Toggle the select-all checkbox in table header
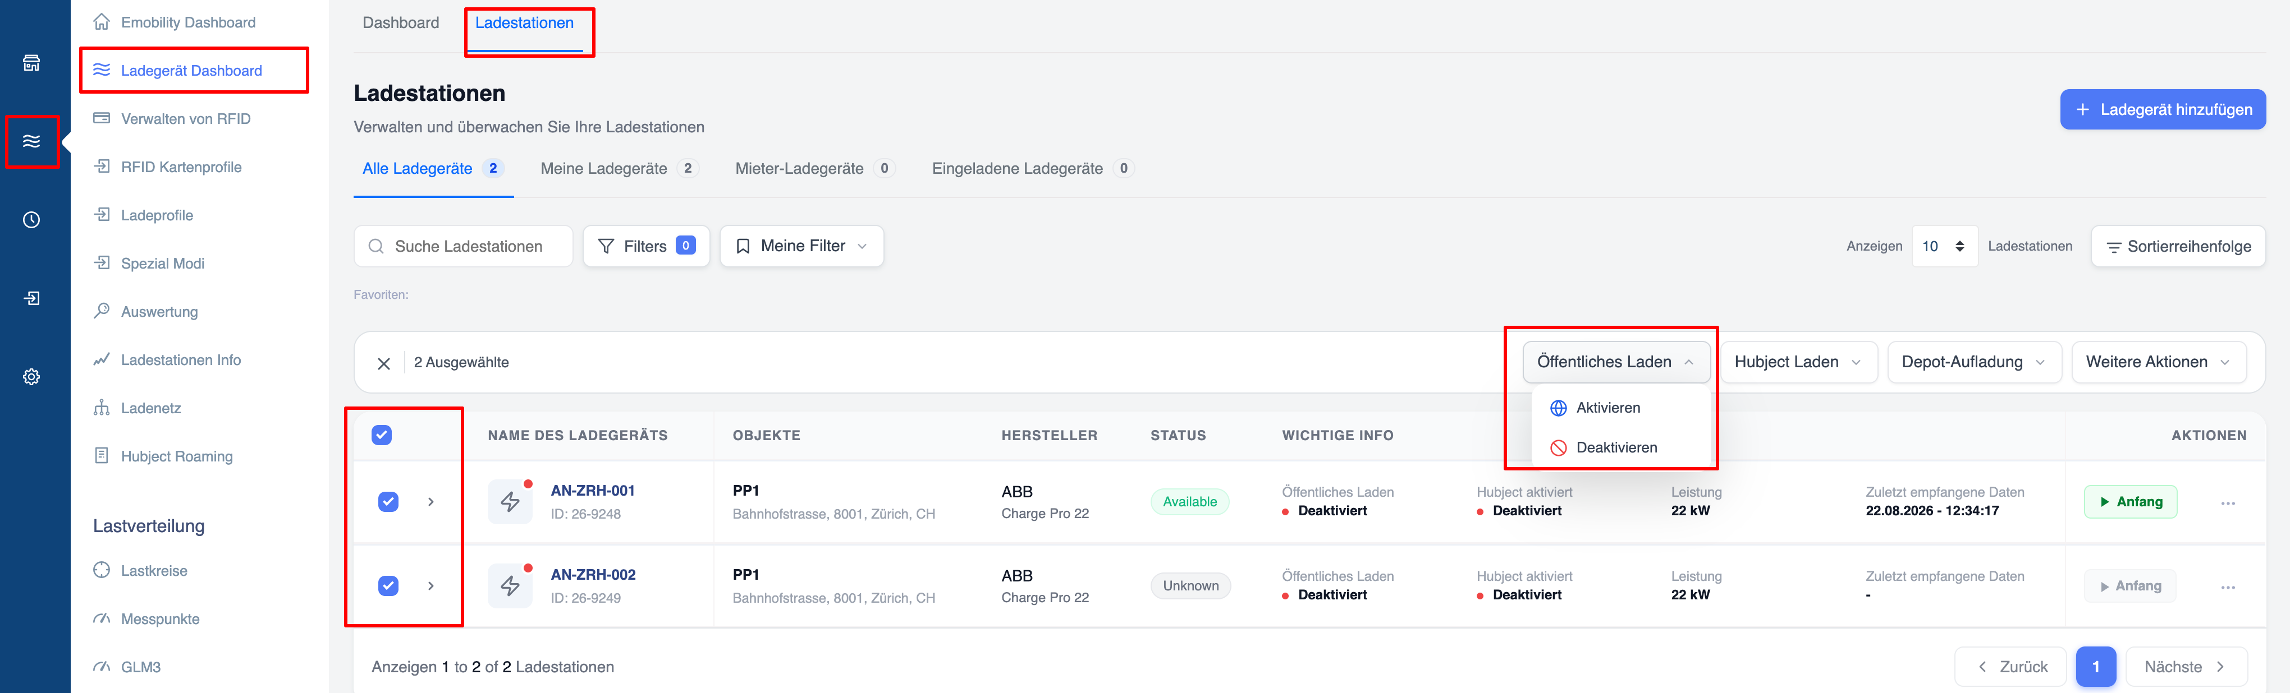 [x=381, y=435]
